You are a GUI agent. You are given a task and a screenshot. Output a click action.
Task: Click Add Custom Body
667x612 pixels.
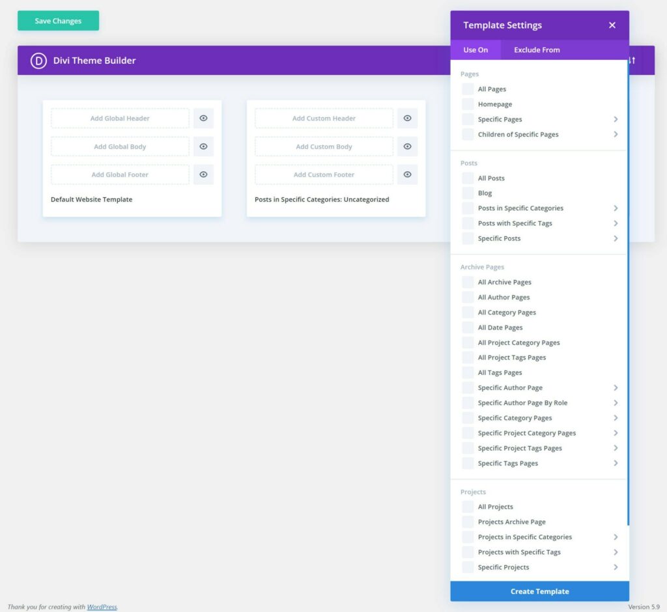(324, 146)
